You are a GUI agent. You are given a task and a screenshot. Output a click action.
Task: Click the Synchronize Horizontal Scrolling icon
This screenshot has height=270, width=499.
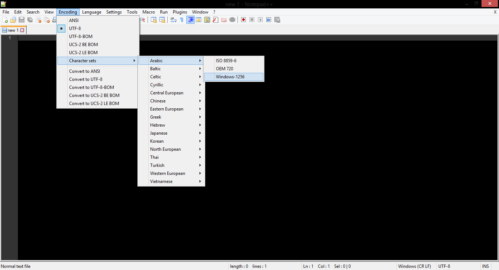[162, 20]
